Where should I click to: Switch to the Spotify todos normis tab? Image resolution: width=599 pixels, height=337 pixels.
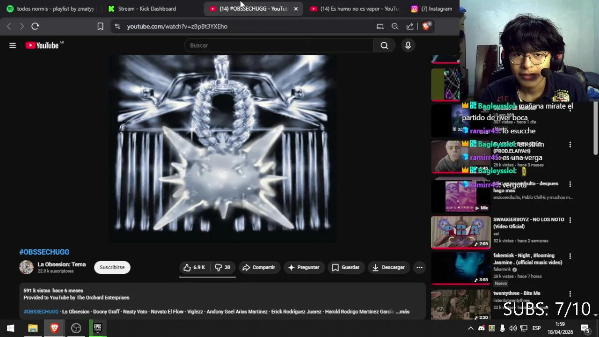51,9
